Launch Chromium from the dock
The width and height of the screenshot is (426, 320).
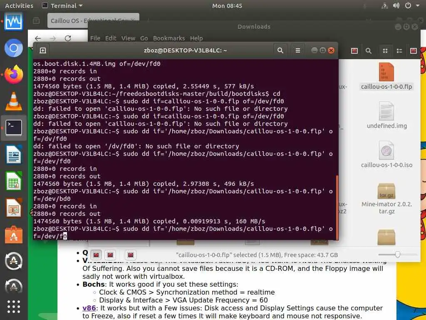(14, 48)
